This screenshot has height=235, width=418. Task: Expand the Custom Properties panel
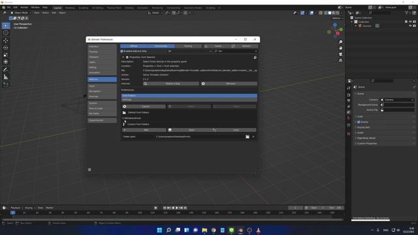tap(366, 144)
